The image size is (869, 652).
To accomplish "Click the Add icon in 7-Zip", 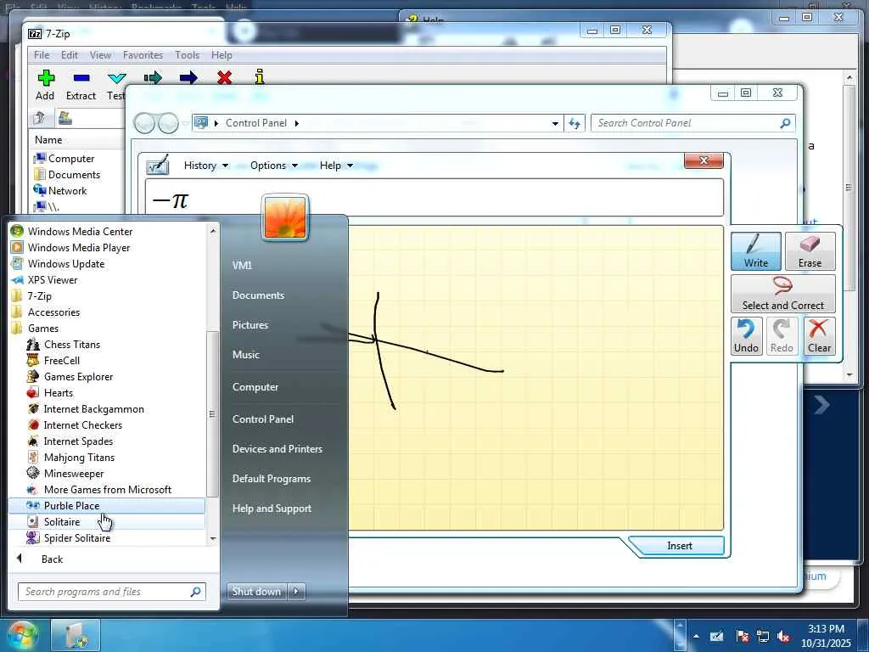I will pyautogui.click(x=46, y=78).
